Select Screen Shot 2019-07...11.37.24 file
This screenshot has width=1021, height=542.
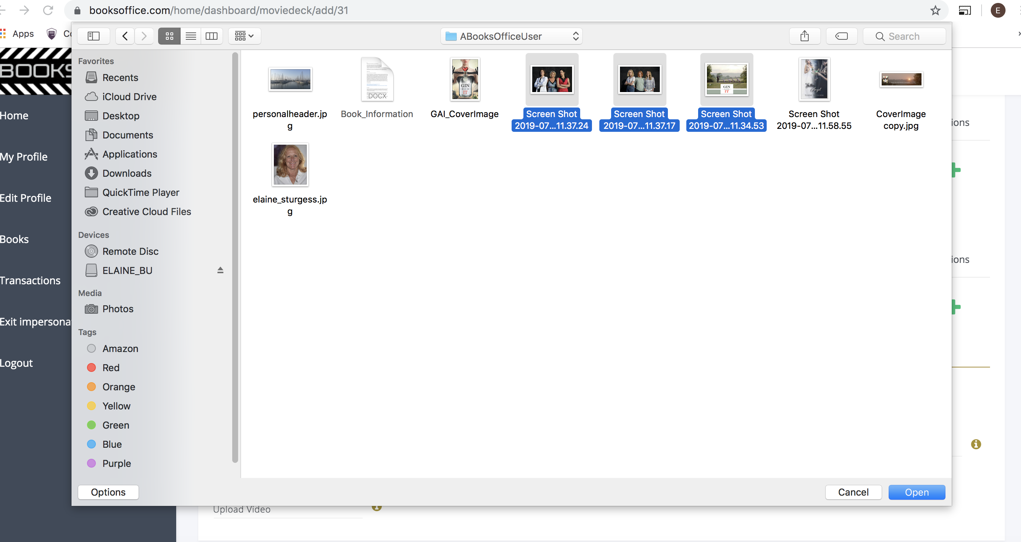click(x=552, y=80)
